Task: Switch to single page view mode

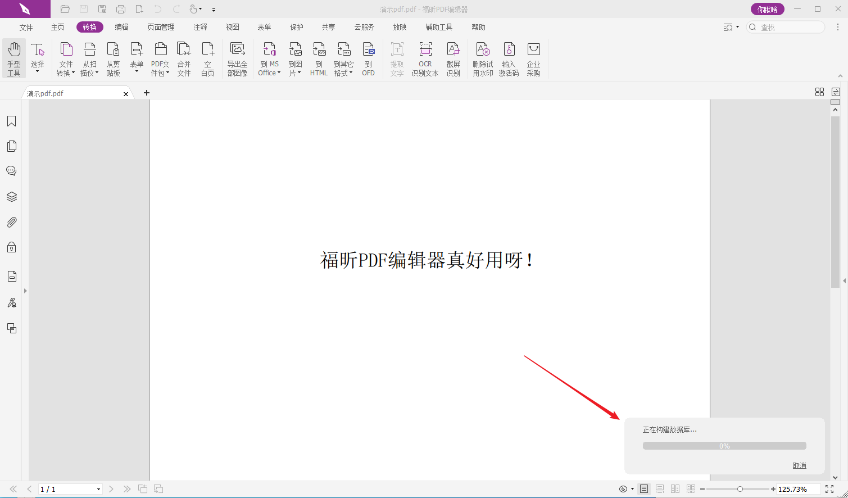Action: pyautogui.click(x=644, y=489)
